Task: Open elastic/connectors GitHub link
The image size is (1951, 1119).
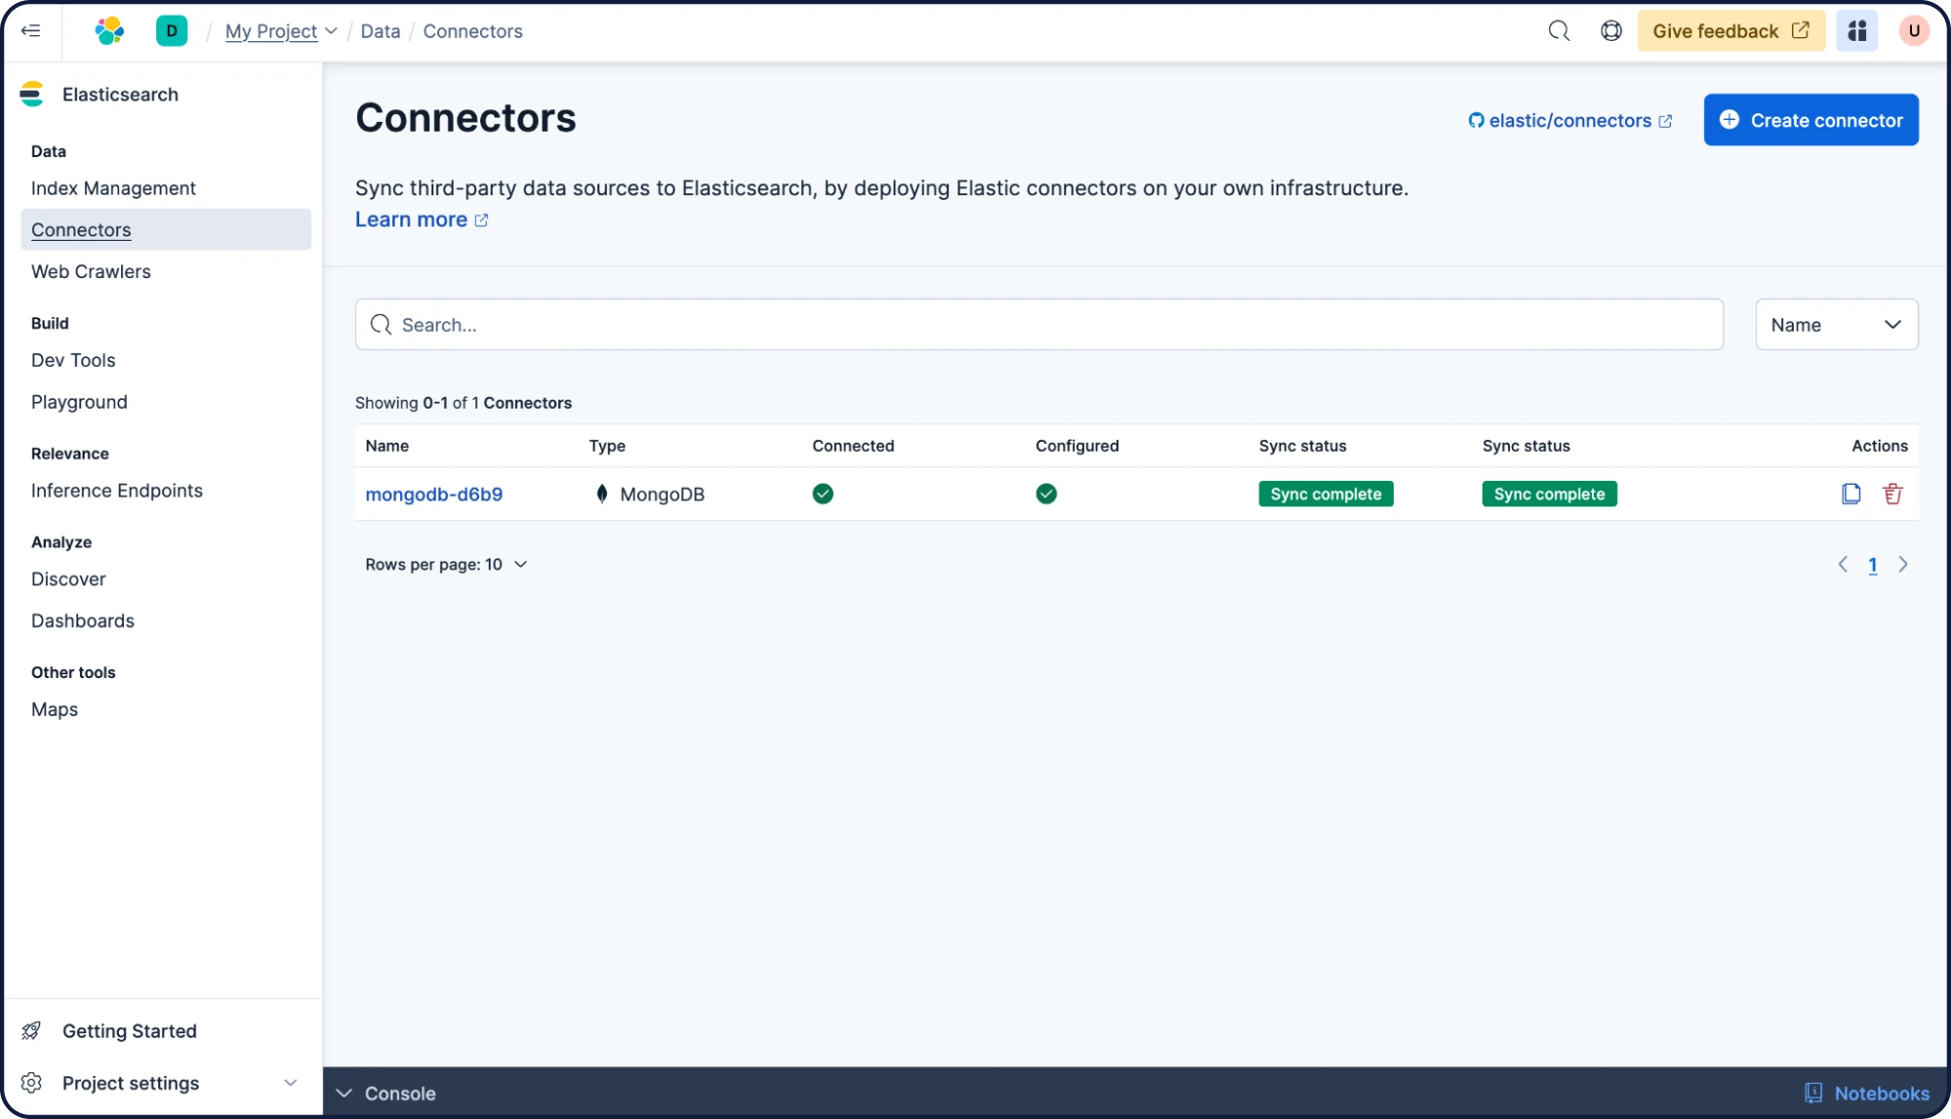Action: pos(1570,120)
